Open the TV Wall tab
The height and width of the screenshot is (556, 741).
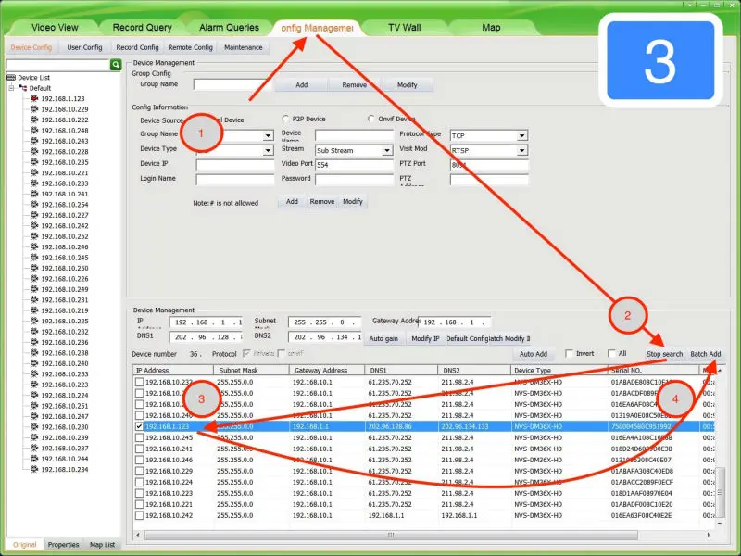404,28
